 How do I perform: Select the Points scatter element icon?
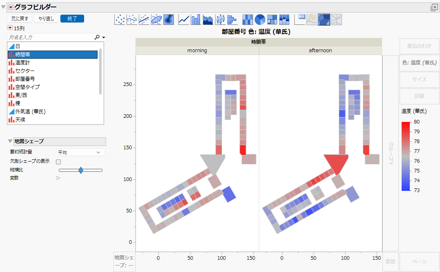pyautogui.click(x=120, y=20)
